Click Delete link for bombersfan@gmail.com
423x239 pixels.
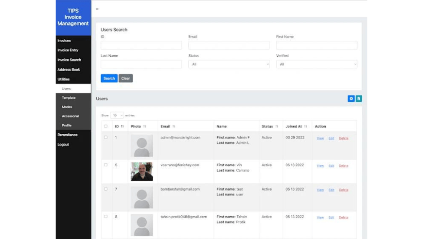pos(343,190)
